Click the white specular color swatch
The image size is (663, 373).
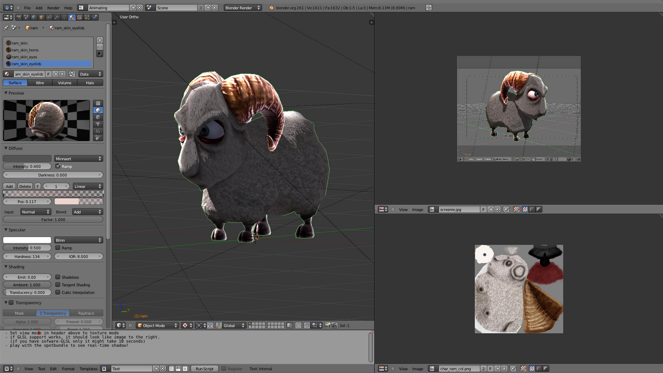[x=27, y=240]
